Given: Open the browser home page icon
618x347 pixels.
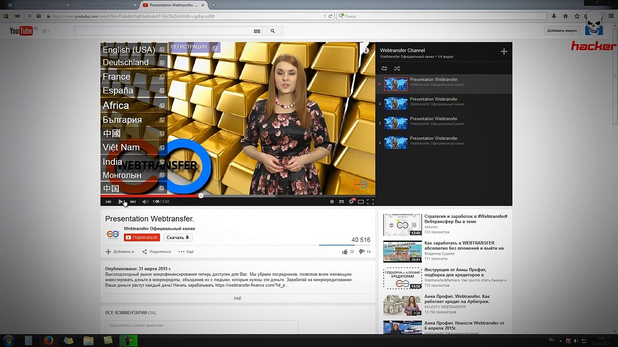Looking at the screenshot, I should tap(565, 16).
